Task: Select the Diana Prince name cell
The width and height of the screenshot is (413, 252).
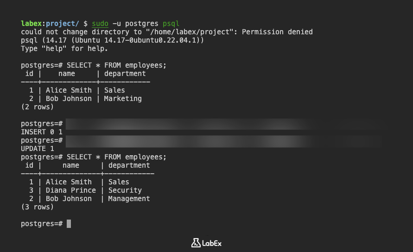Action: (x=71, y=190)
